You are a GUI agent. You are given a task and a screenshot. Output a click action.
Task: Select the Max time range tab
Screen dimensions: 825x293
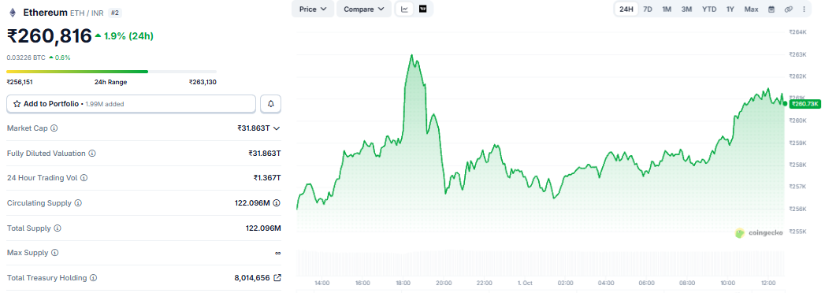(752, 9)
